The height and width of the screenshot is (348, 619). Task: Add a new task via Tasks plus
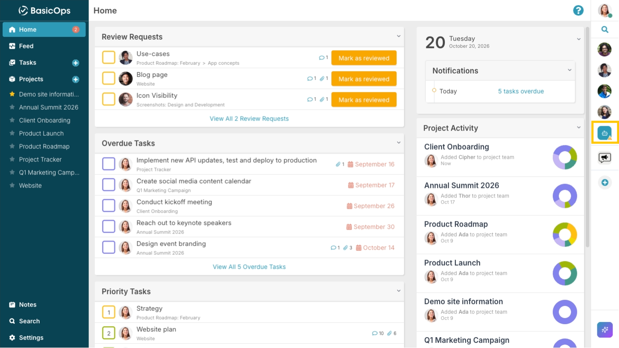click(x=75, y=63)
